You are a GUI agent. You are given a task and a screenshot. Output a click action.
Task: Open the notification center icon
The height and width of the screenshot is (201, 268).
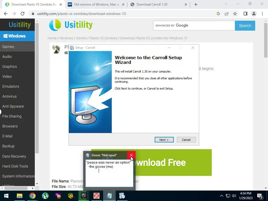tap(260, 196)
